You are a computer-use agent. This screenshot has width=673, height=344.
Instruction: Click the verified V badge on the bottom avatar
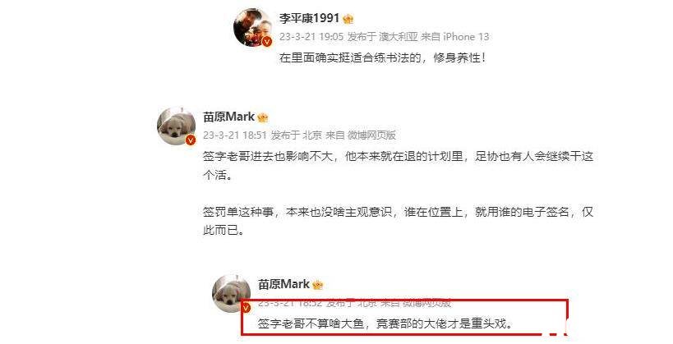coord(246,308)
